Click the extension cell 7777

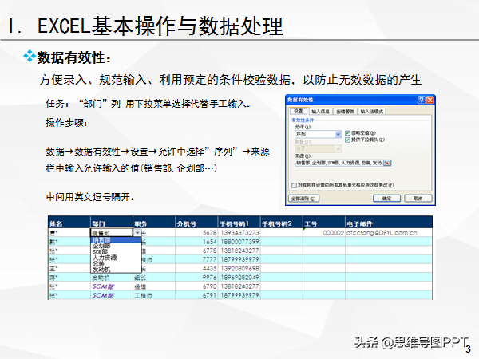coord(196,259)
